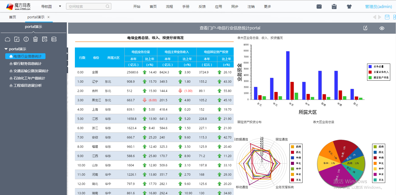Viewport: 396px width, 195px height.
Task: Click the green up arrow in 全国 row 14.40
Action: [144, 72]
